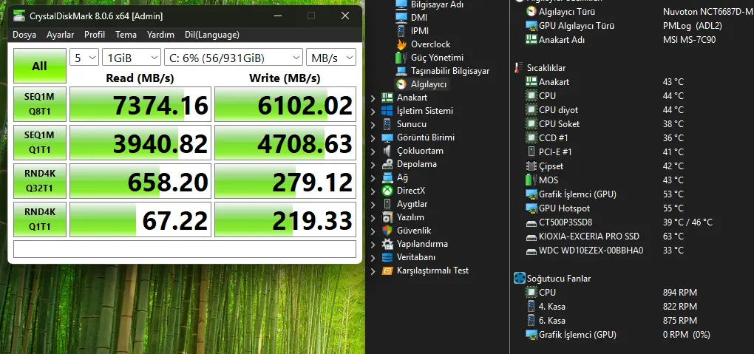Click the Grafik İşlemci (GPU) 53 °C row

point(605,194)
